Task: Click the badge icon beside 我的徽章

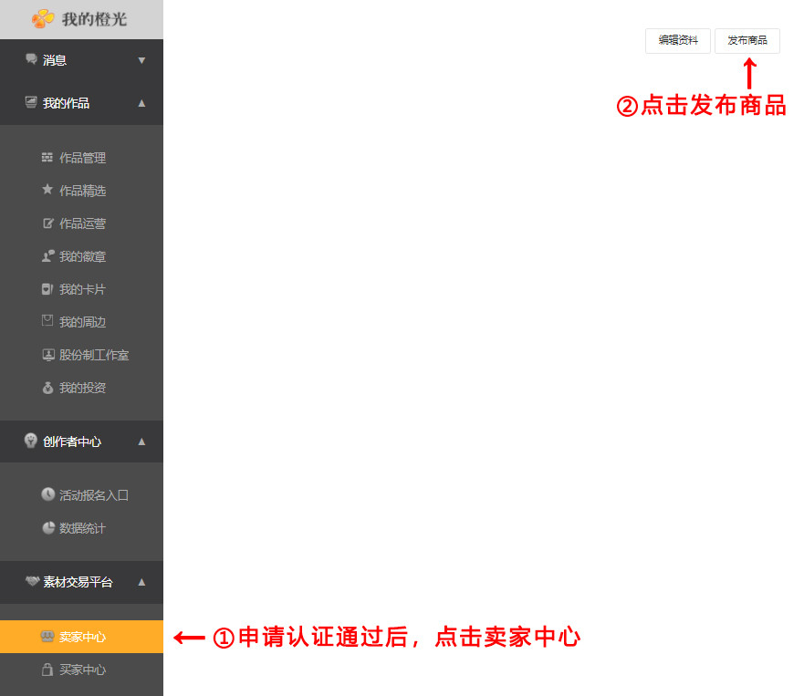Action: click(x=47, y=256)
